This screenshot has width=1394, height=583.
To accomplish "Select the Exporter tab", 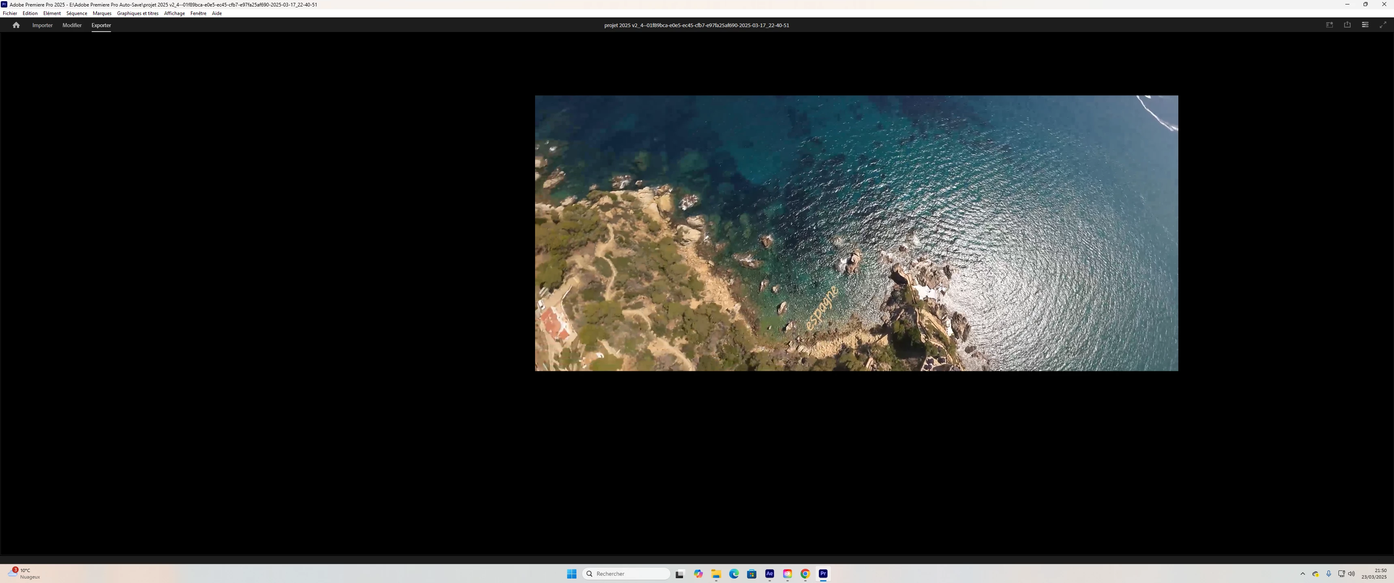I will (x=101, y=26).
